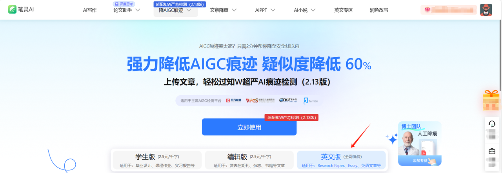502x173 pixels.
Task: Click the blue 立即使用 button
Action: [x=249, y=127]
